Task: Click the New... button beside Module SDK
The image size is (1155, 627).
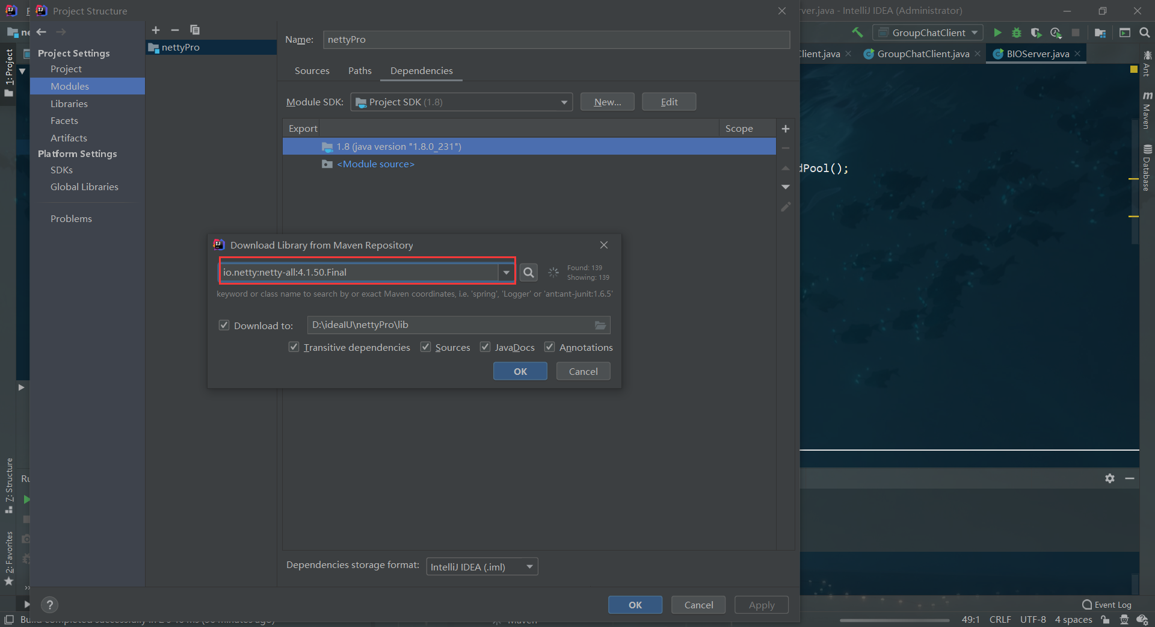Action: click(608, 102)
